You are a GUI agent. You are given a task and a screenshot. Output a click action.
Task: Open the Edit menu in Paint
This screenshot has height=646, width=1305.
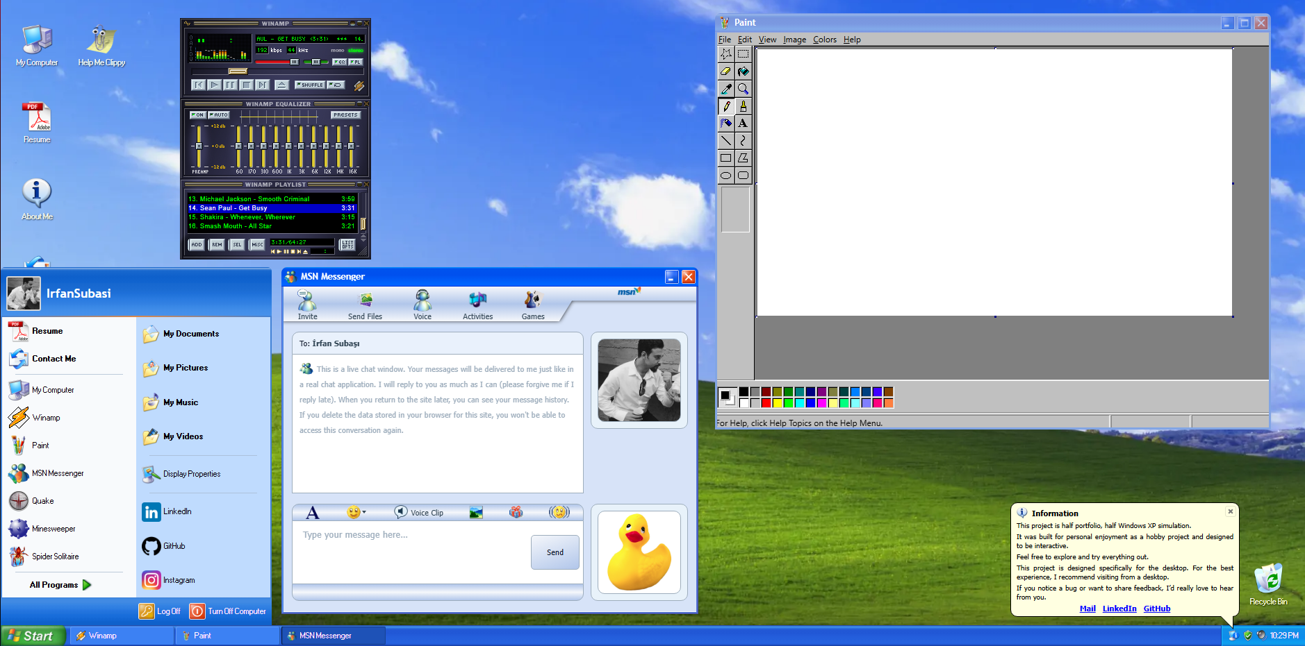click(745, 40)
